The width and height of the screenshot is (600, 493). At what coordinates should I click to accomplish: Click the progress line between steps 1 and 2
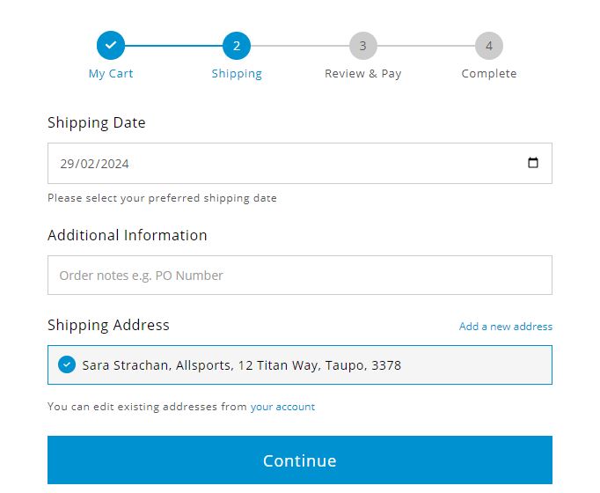[x=173, y=46]
